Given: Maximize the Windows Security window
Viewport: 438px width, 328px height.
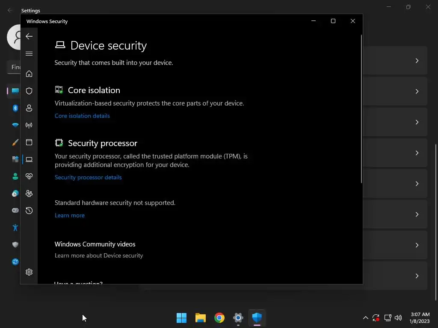Looking at the screenshot, I should tap(333, 21).
